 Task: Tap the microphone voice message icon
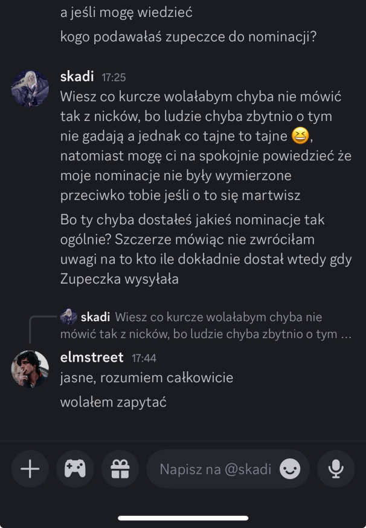(336, 469)
